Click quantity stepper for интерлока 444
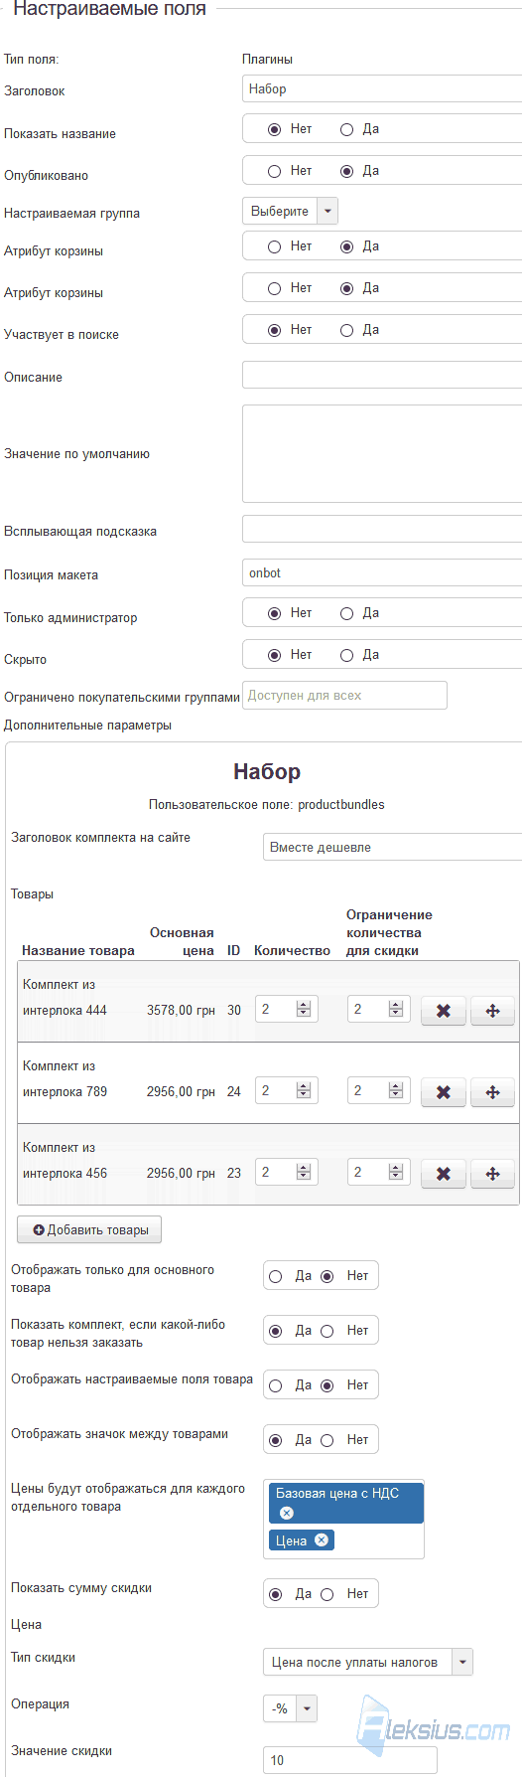Viewport: 522px width, 1780px height. click(x=304, y=1009)
